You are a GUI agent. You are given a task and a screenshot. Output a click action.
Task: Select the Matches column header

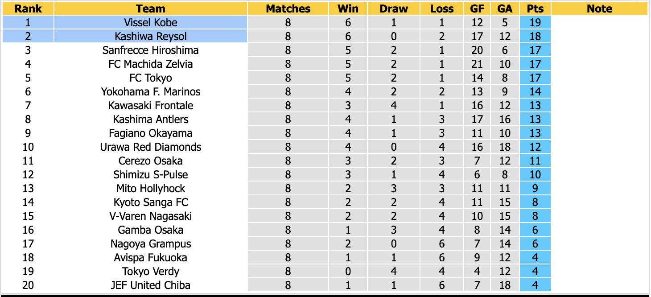pyautogui.click(x=288, y=8)
